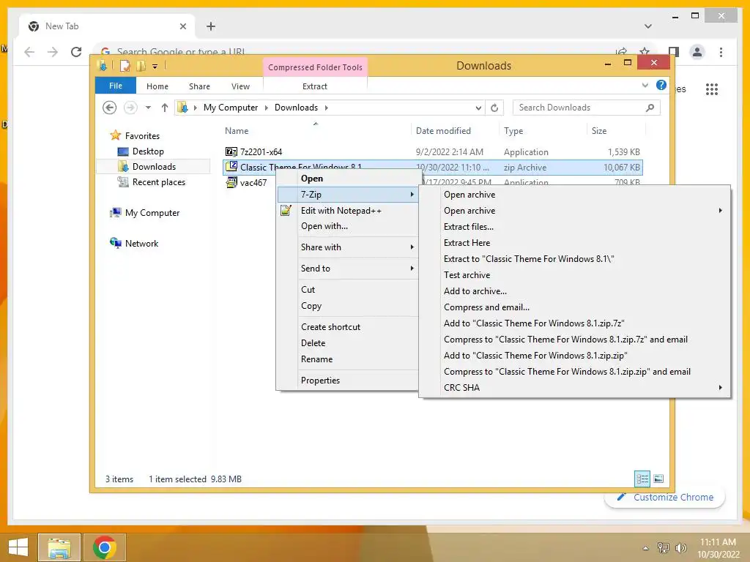Click Chrome icon in taskbar

(104, 547)
